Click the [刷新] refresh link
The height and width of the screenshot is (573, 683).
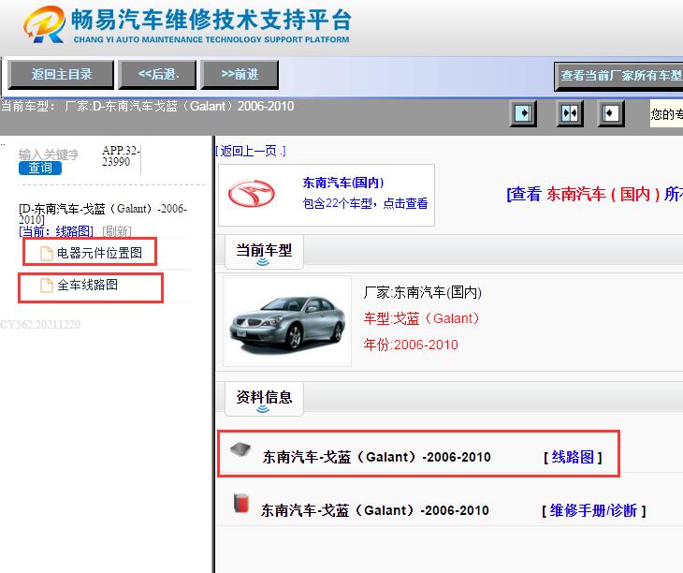click(x=117, y=231)
